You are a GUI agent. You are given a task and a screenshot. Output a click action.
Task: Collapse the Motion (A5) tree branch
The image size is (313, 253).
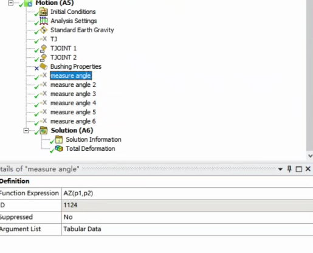tap(10, 3)
